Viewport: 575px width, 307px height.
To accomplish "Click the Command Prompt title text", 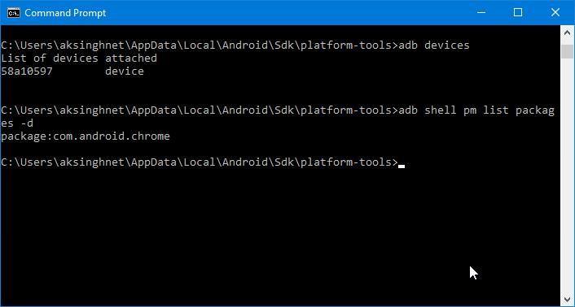I will tap(65, 13).
